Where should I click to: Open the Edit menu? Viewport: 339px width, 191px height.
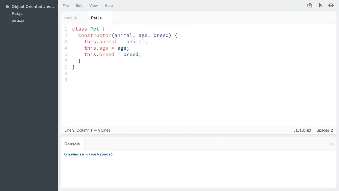(x=79, y=6)
